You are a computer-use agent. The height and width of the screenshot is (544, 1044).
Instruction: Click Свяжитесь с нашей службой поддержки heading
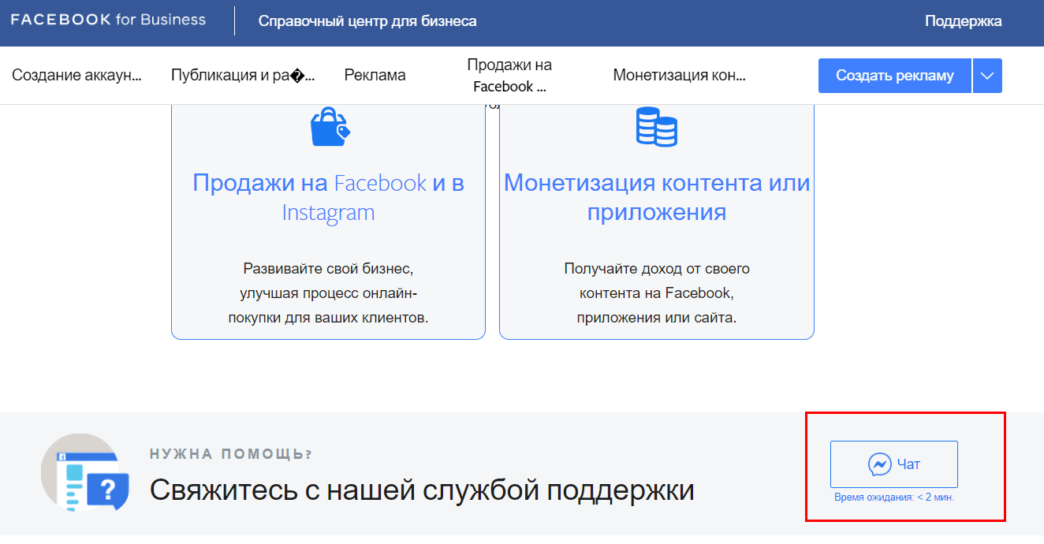(422, 490)
